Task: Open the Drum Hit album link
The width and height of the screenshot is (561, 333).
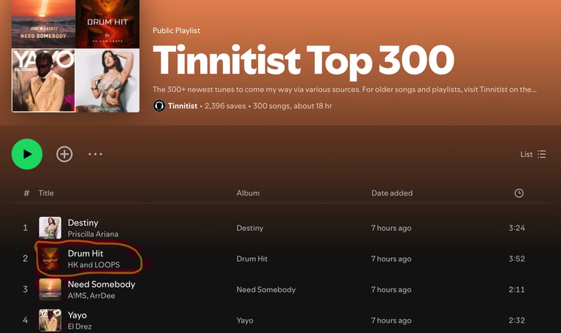Action: tap(252, 259)
